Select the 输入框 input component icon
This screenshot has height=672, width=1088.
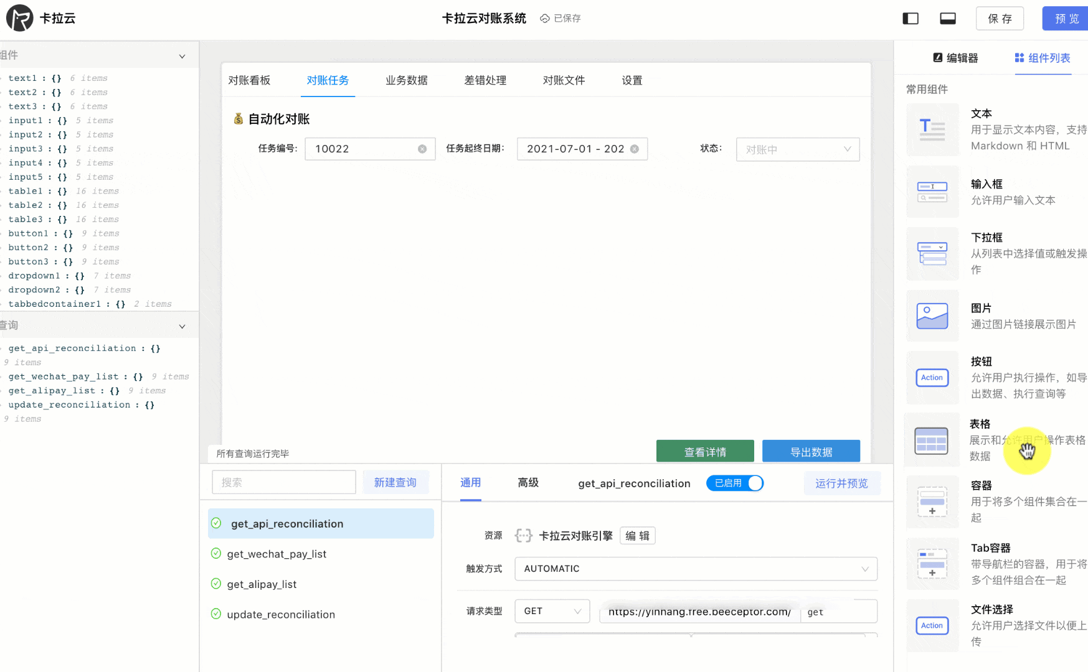[x=932, y=192]
